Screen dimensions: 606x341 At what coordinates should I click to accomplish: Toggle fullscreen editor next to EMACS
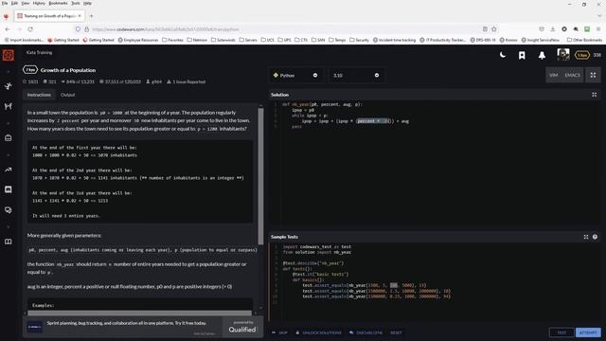(x=593, y=75)
